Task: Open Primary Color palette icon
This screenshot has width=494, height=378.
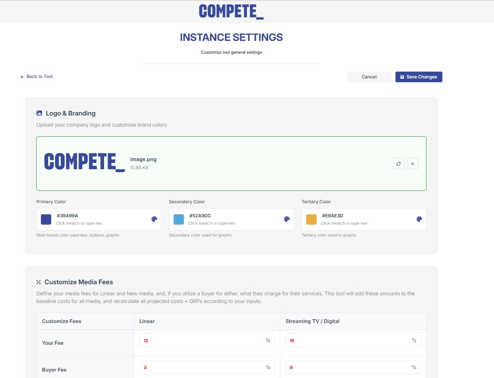Action: [154, 219]
